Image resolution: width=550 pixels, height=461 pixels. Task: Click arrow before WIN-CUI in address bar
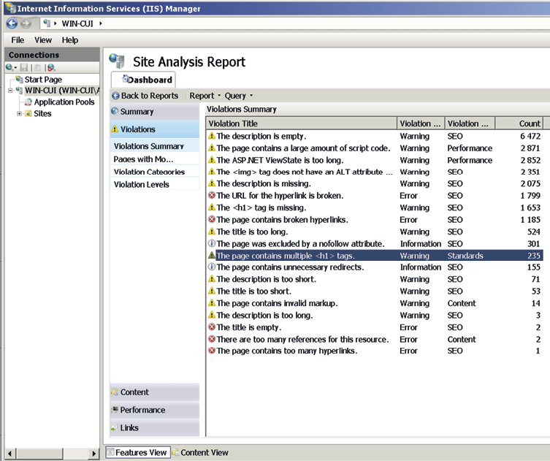click(x=55, y=23)
